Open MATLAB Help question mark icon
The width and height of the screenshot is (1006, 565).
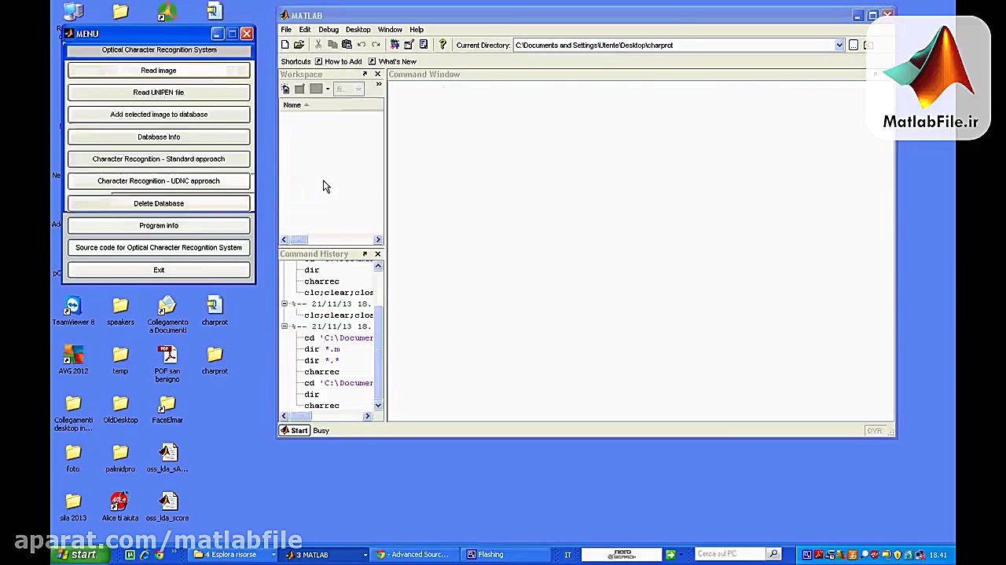442,45
